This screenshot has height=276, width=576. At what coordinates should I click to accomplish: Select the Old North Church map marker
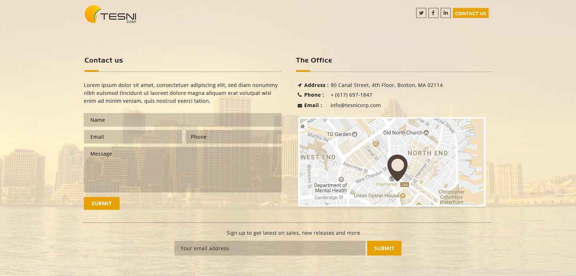426,133
